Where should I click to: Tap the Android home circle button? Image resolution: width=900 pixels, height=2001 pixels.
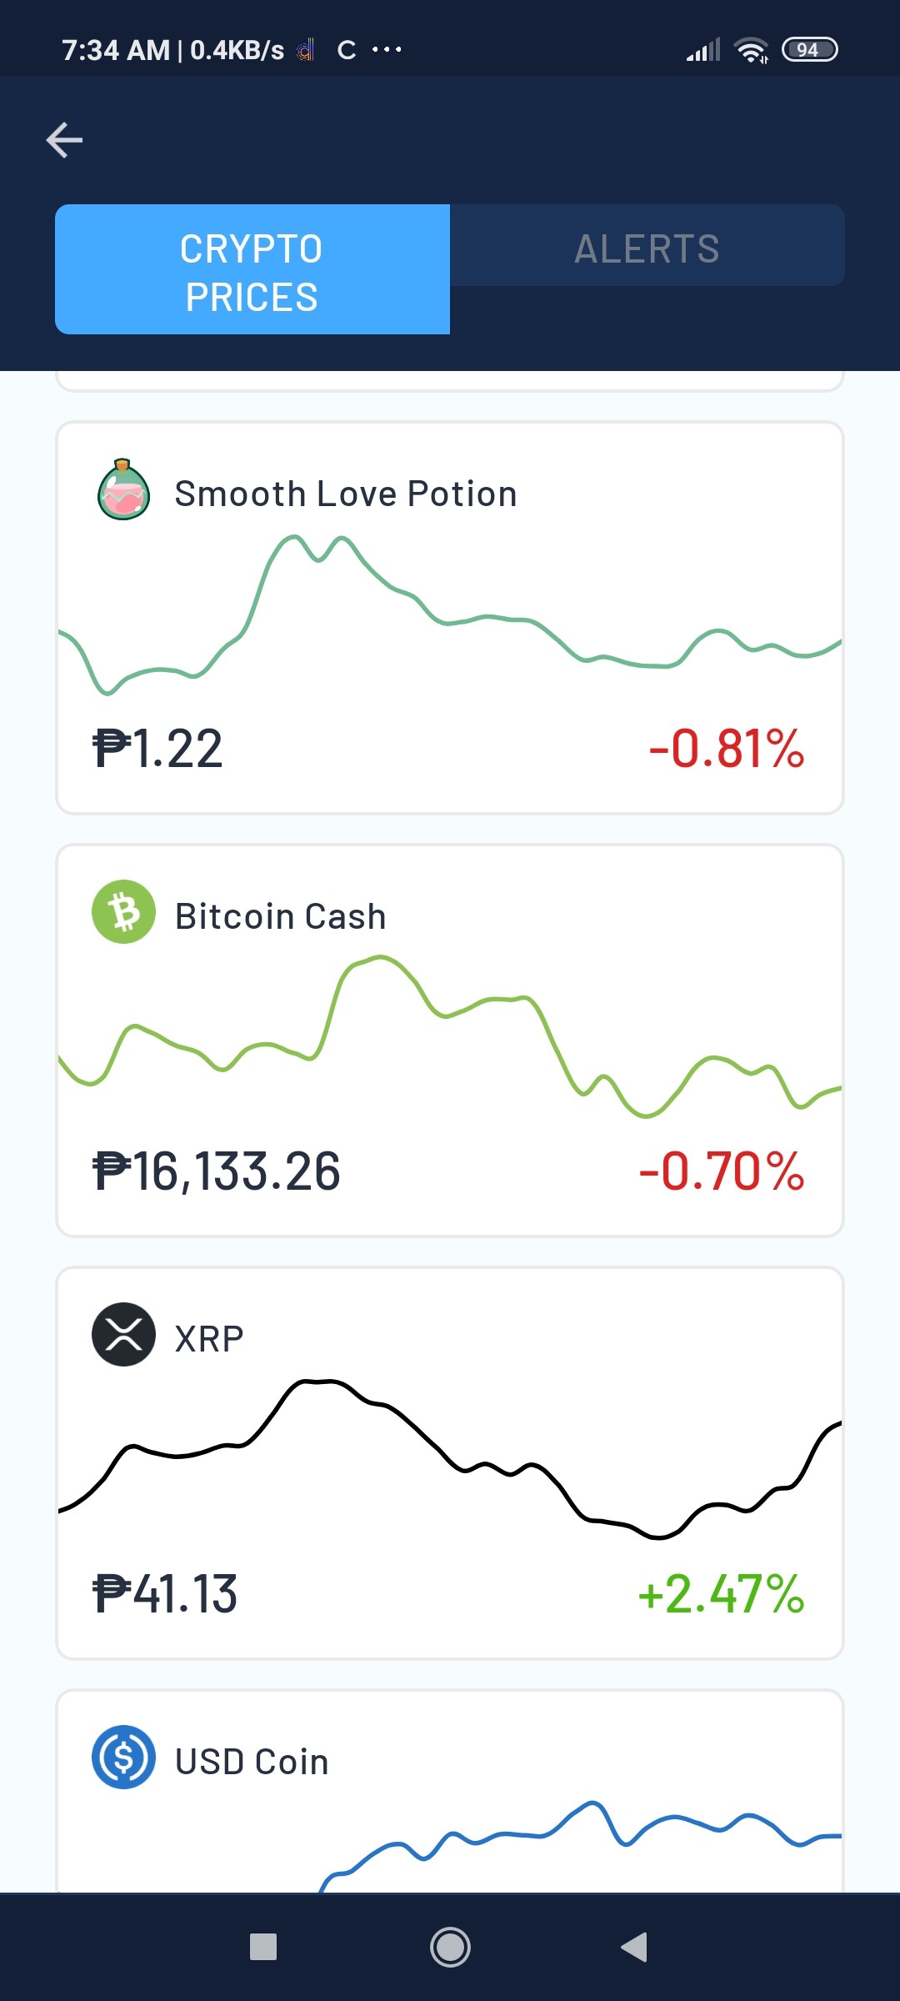(450, 1948)
